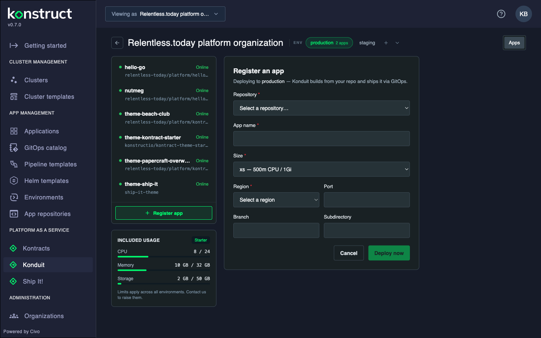This screenshot has height=338, width=541.
Task: Open the help question mark icon
Action: [x=501, y=14]
